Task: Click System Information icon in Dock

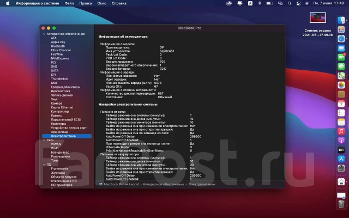Action: [x=341, y=181]
